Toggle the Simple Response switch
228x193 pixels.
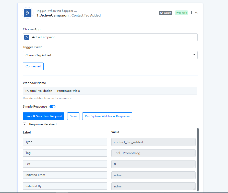pos(53,107)
